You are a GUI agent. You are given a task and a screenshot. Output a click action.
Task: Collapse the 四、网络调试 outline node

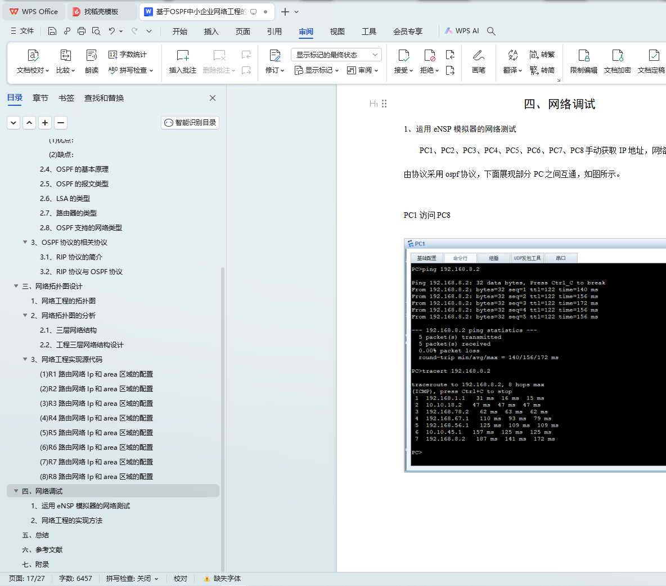pos(16,491)
